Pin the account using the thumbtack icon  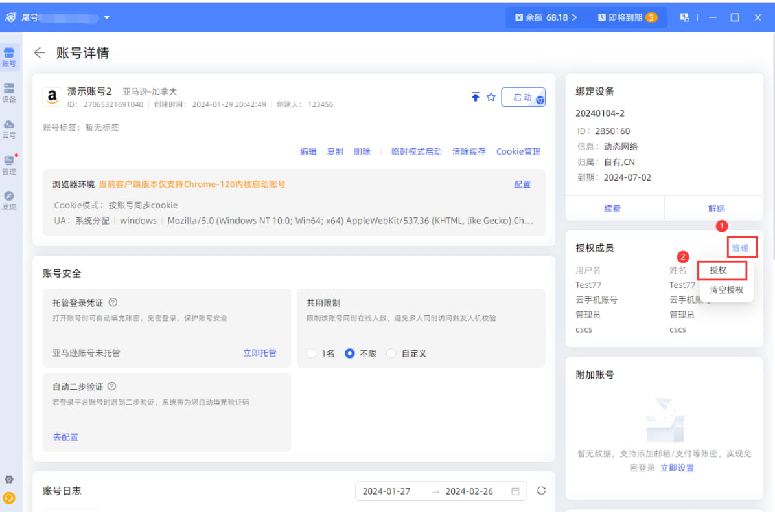(x=475, y=96)
